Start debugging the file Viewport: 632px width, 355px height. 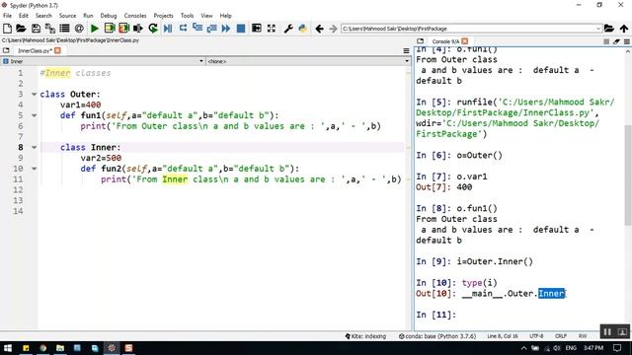168,29
